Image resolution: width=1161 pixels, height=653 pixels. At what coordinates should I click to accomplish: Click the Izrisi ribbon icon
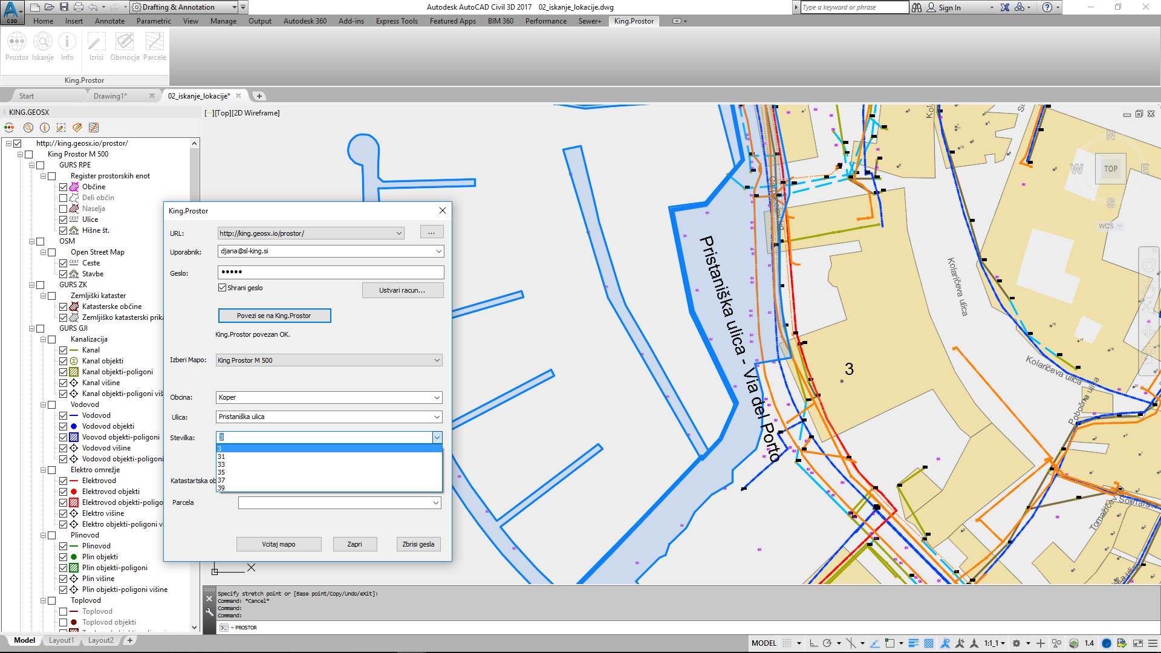pos(96,47)
